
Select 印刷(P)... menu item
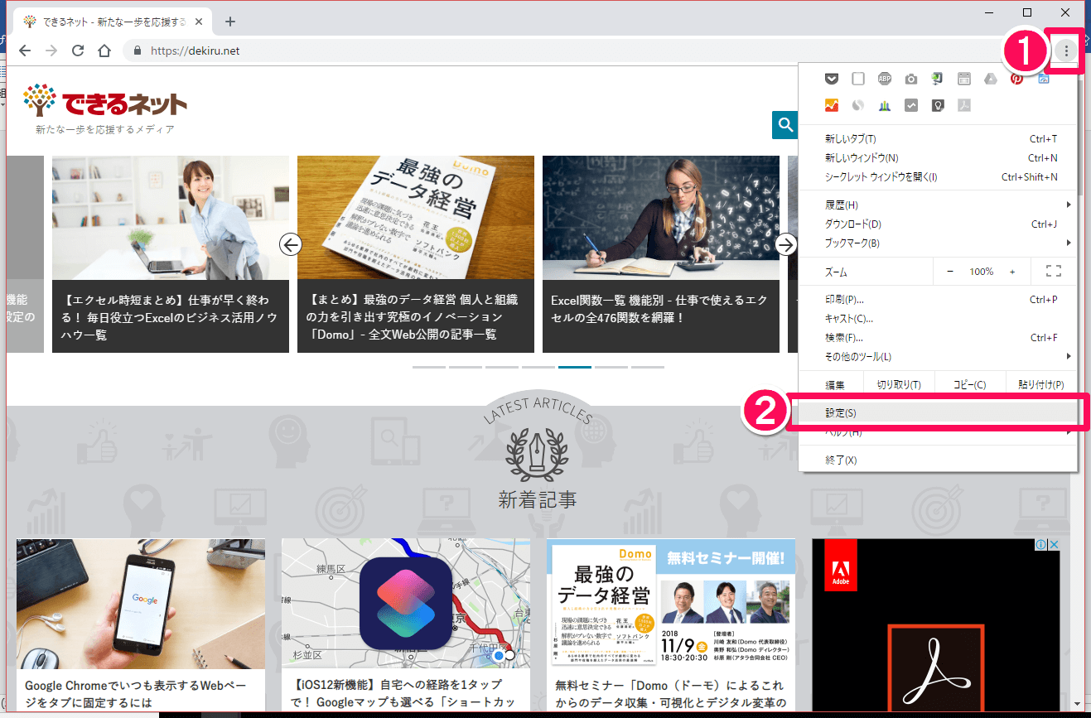(x=938, y=299)
